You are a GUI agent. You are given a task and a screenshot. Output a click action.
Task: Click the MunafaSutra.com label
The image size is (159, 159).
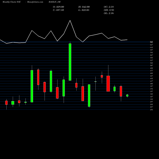(x=35, y=2)
